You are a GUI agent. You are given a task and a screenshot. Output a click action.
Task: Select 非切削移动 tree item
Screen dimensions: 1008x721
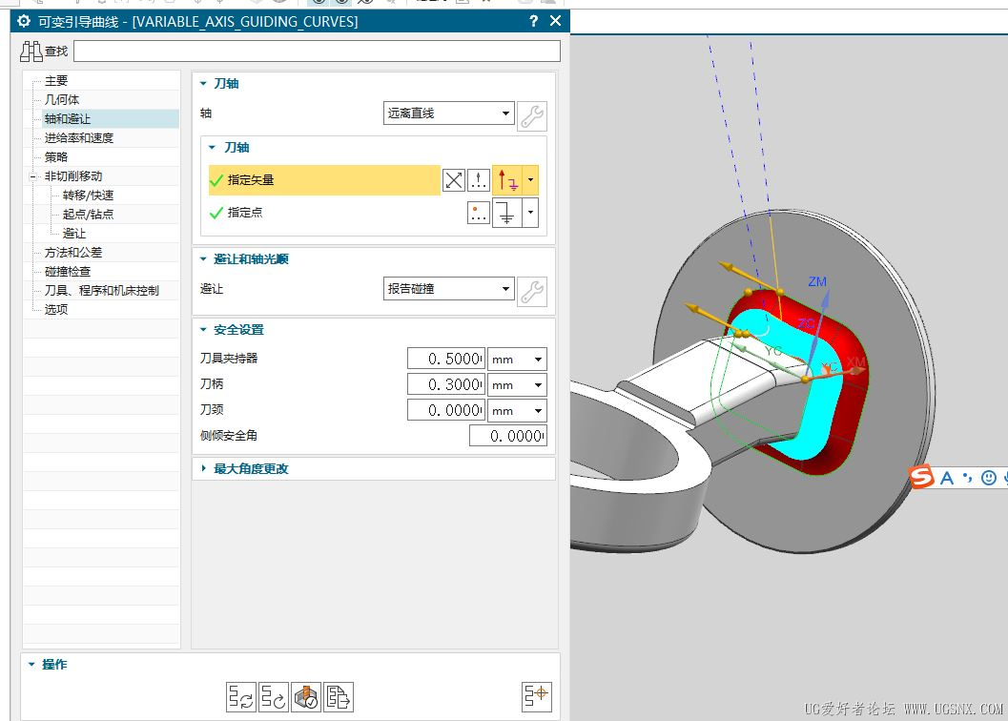tap(73, 176)
